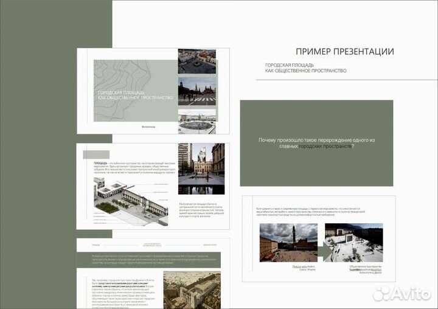Select the white modern plaza photo
Viewport: 438px width, 309px height.
353,241
